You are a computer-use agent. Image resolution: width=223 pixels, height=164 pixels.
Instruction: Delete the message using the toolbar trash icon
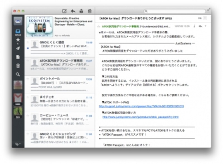(89, 11)
